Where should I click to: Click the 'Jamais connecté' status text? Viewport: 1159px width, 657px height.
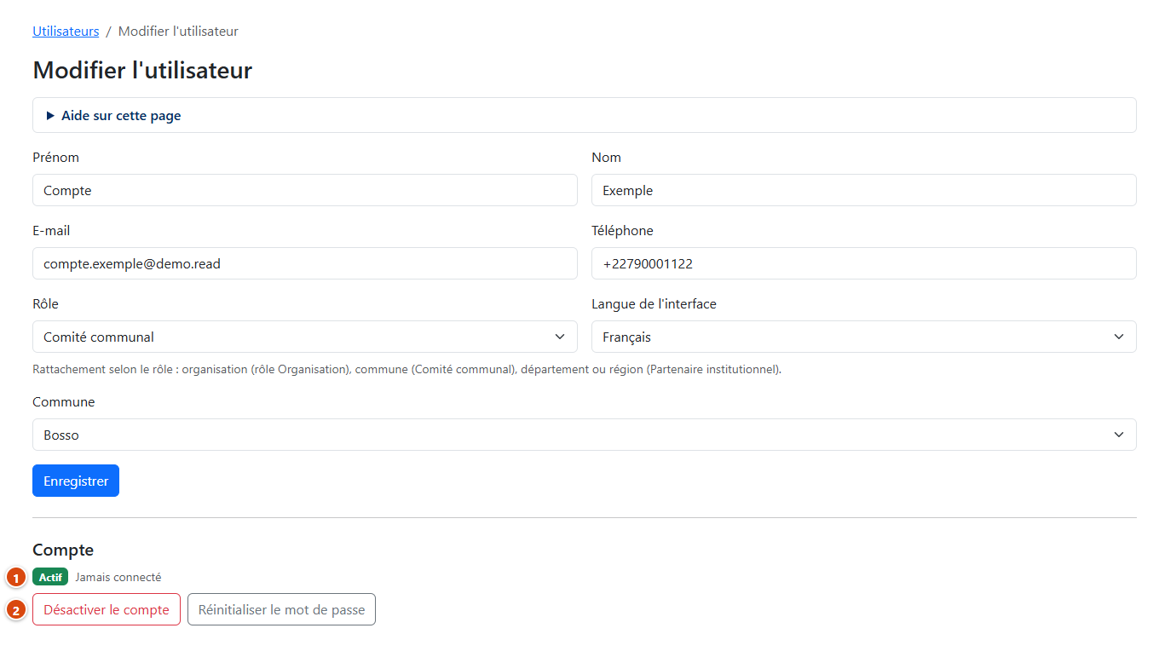pos(118,577)
